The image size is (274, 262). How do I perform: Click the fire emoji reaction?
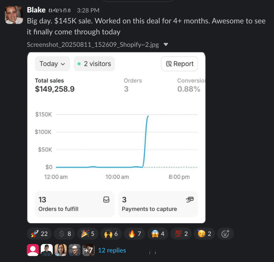(x=135, y=234)
